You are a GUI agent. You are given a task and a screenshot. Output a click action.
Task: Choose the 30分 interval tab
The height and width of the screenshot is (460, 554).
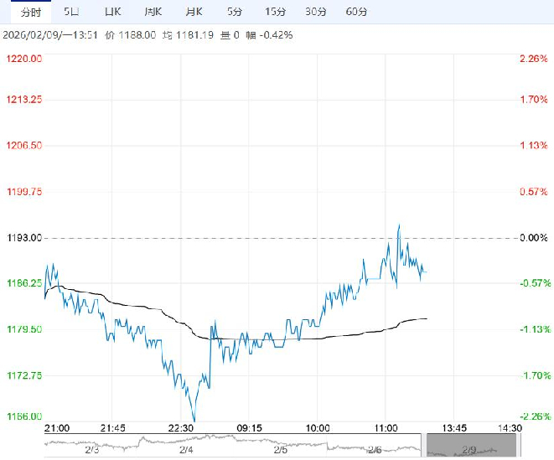316,12
